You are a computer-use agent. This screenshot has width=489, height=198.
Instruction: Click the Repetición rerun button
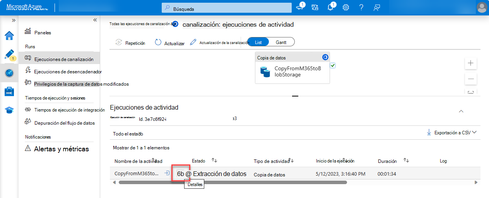(x=130, y=43)
